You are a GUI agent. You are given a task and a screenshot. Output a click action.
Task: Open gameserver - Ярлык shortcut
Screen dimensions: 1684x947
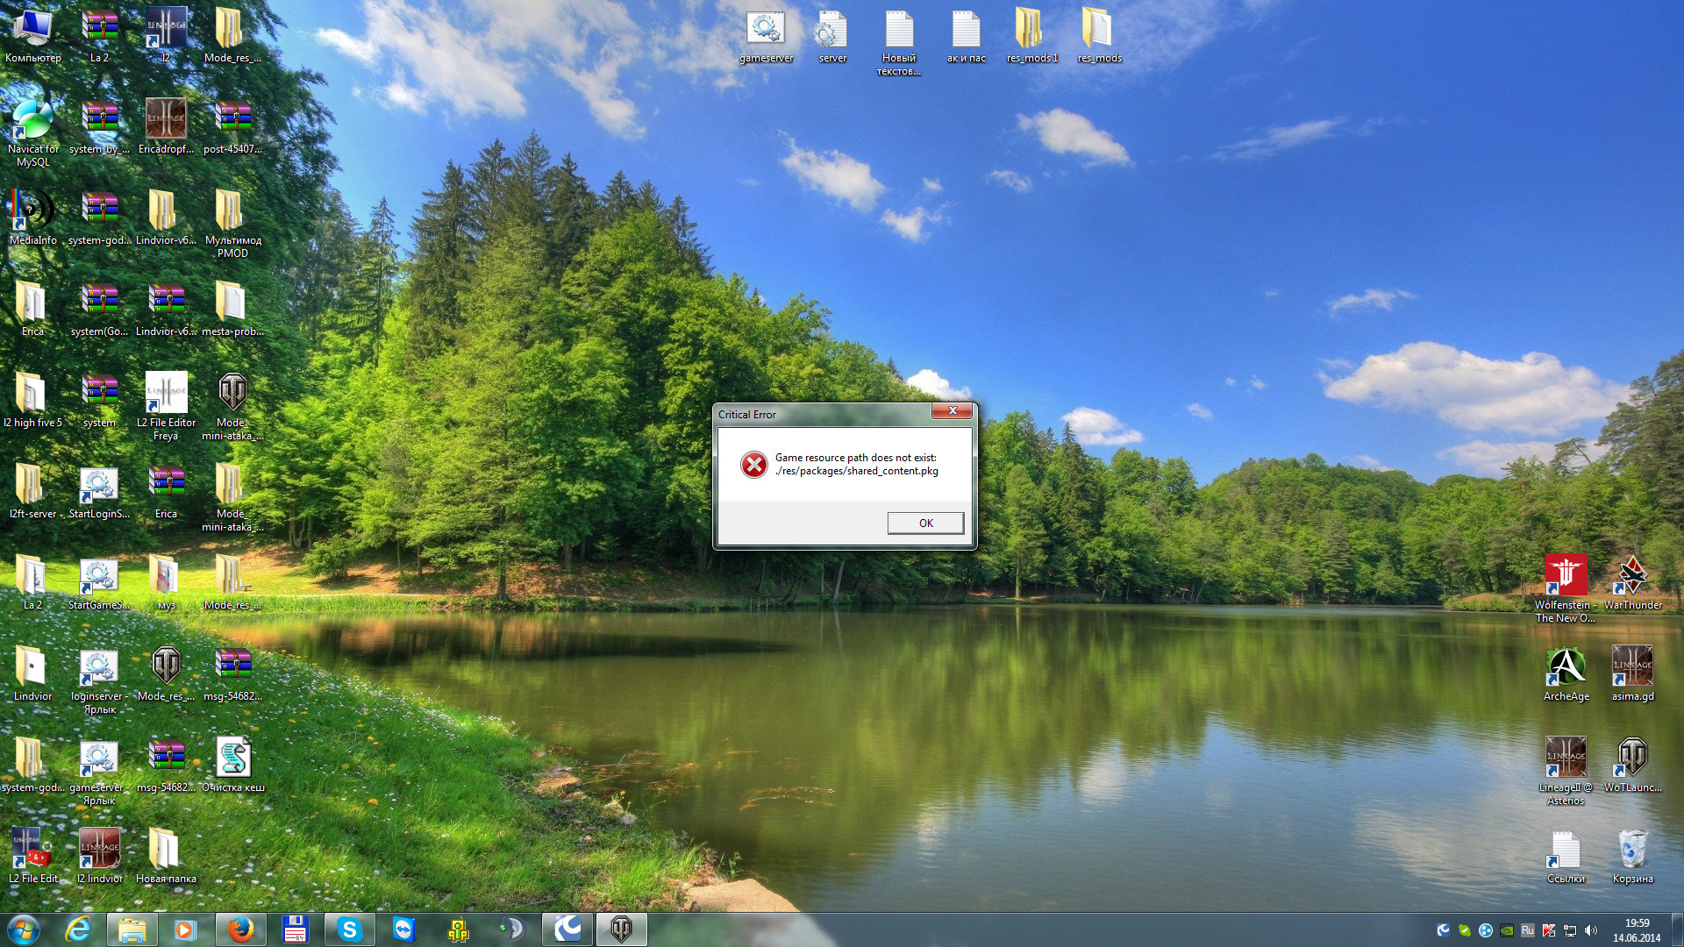[x=100, y=773]
